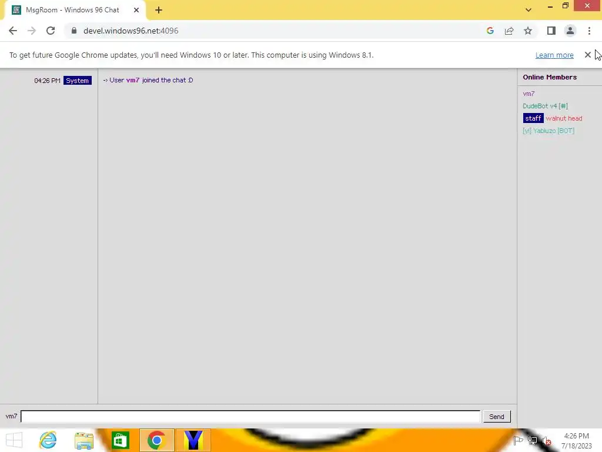Viewport: 602px width, 452px height.
Task: Click the muted volume tray icon
Action: 547,441
